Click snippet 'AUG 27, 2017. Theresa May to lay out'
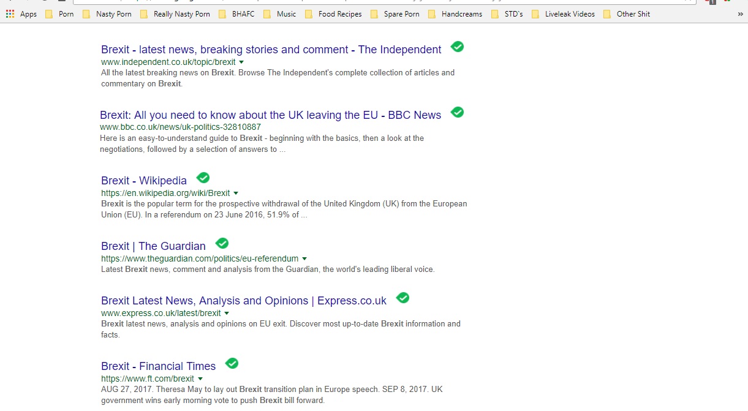The image size is (748, 411). (x=168, y=390)
